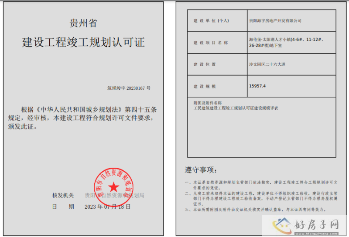Select the company name 贵阳海宇房地产开发有限公司

(x=275, y=20)
